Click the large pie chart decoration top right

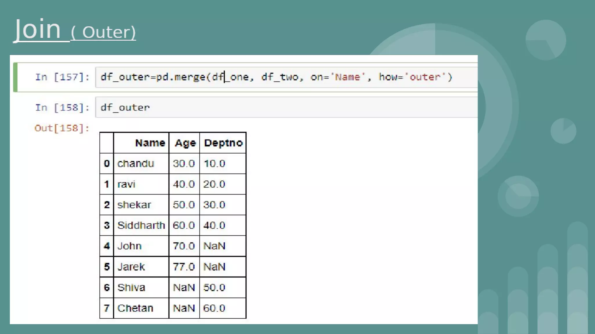point(546,40)
